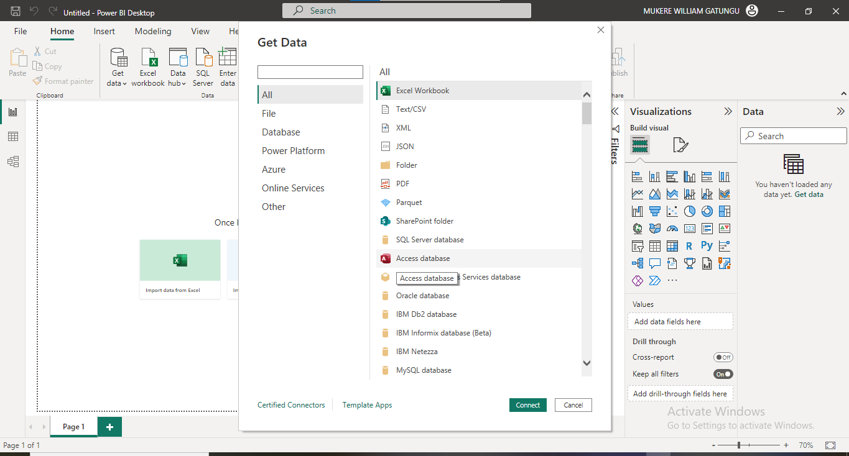Add an R script visual
Viewport: 849px width, 456px height.
coord(689,246)
